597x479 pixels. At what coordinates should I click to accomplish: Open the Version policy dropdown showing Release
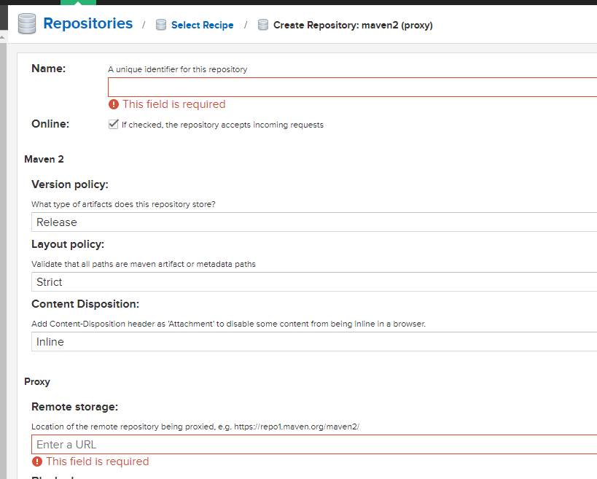(x=313, y=222)
